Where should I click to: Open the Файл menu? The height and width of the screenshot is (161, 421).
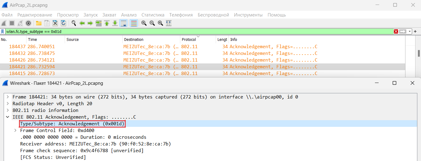click(7, 15)
